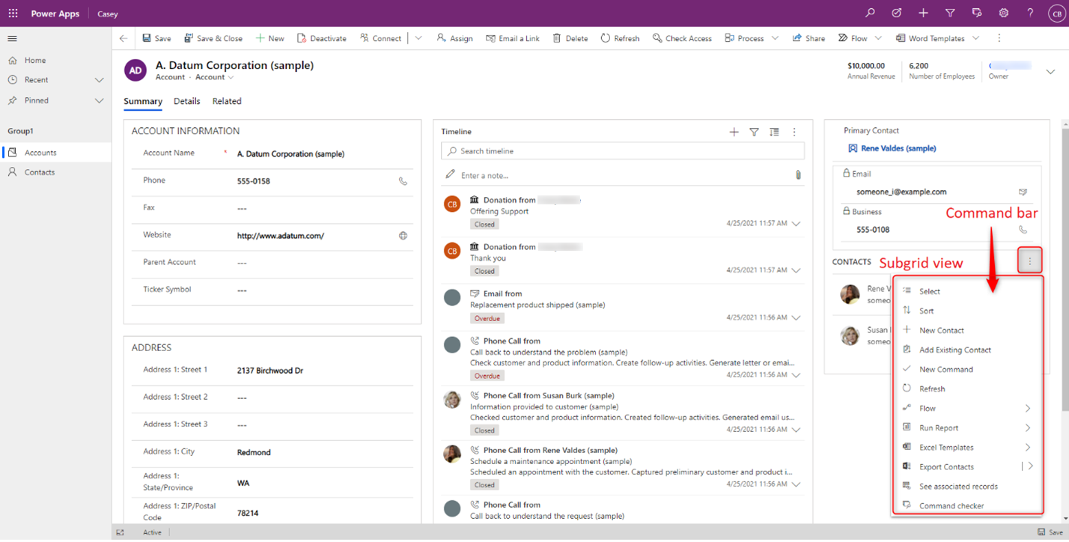Image resolution: width=1069 pixels, height=542 pixels.
Task: Expand the Word Templates dropdown arrow
Action: [x=975, y=38]
